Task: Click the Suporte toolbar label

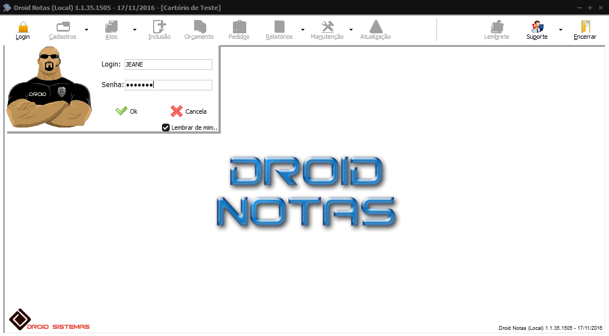Action: click(537, 37)
